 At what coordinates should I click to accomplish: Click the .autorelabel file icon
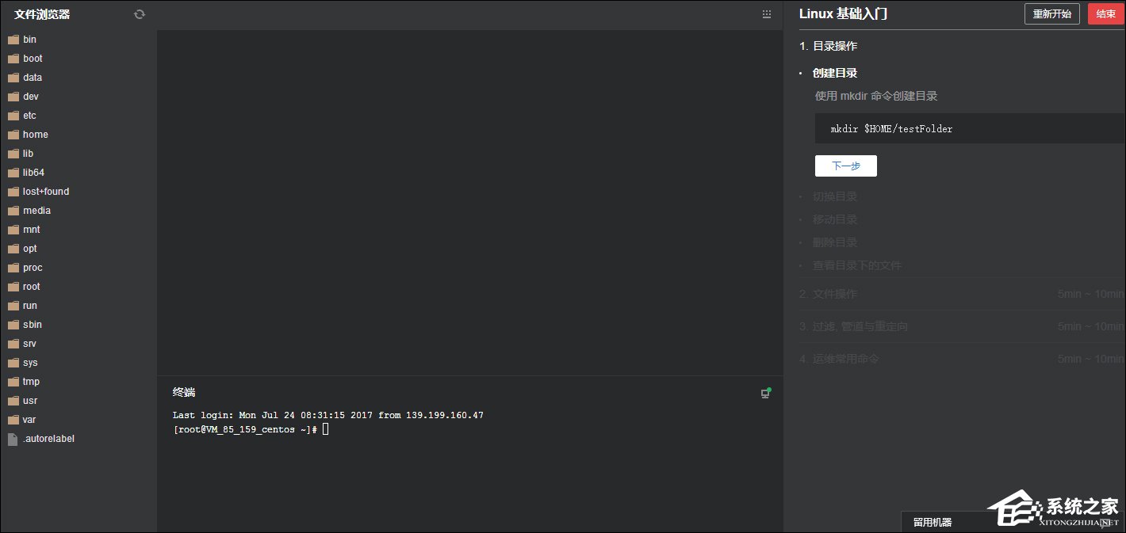point(13,439)
